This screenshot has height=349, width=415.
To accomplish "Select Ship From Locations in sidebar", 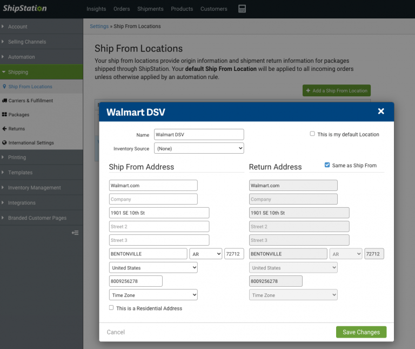I will (x=41, y=87).
